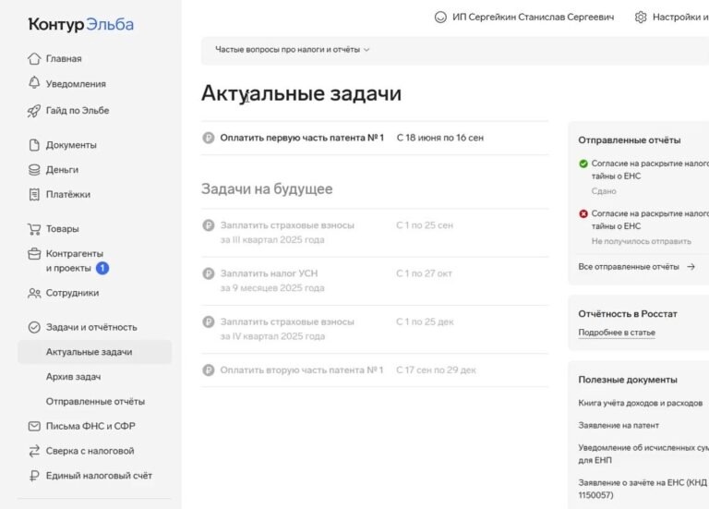Open Отправленные отчёты in the sidebar
Image resolution: width=709 pixels, height=509 pixels.
95,401
